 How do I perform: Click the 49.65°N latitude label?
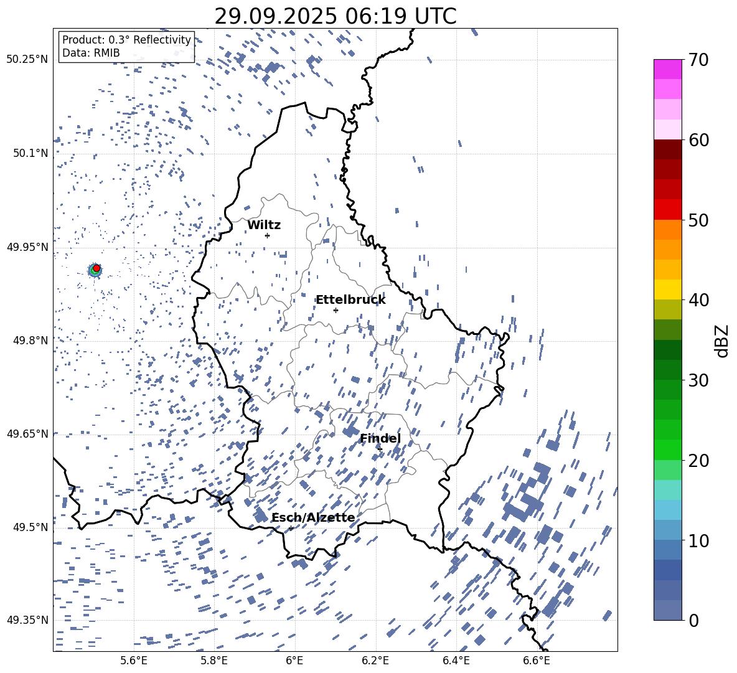pyautogui.click(x=27, y=434)
